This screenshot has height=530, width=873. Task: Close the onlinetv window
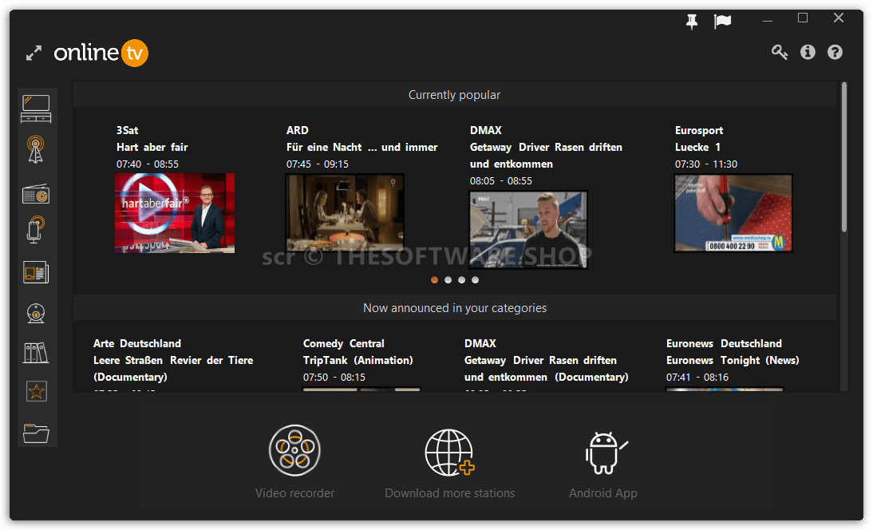coord(839,18)
